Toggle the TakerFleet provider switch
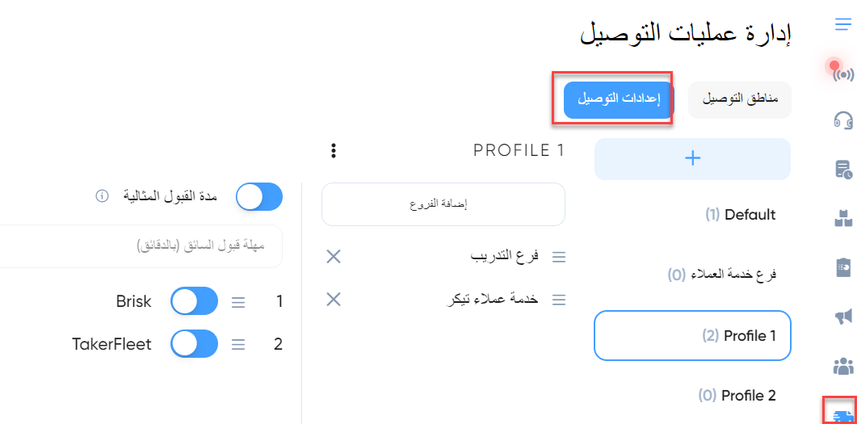 click(x=194, y=344)
